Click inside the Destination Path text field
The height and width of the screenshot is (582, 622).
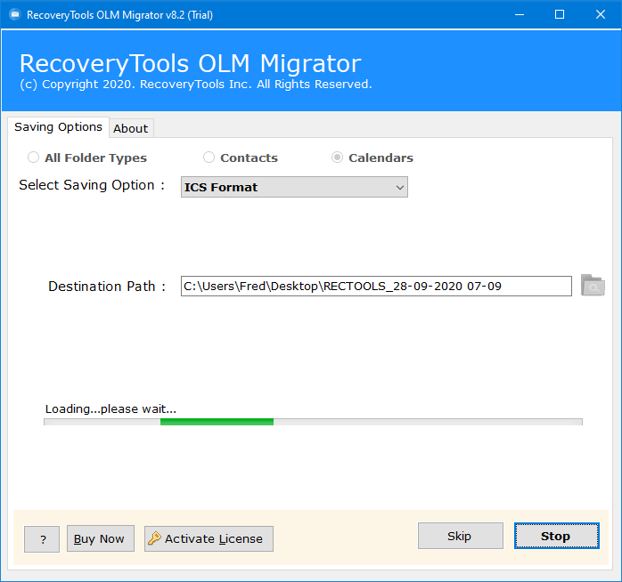coord(376,286)
